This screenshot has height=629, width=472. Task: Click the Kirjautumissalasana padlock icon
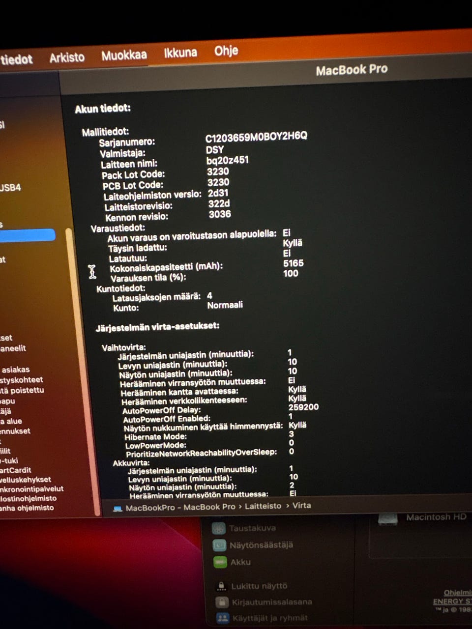[222, 602]
